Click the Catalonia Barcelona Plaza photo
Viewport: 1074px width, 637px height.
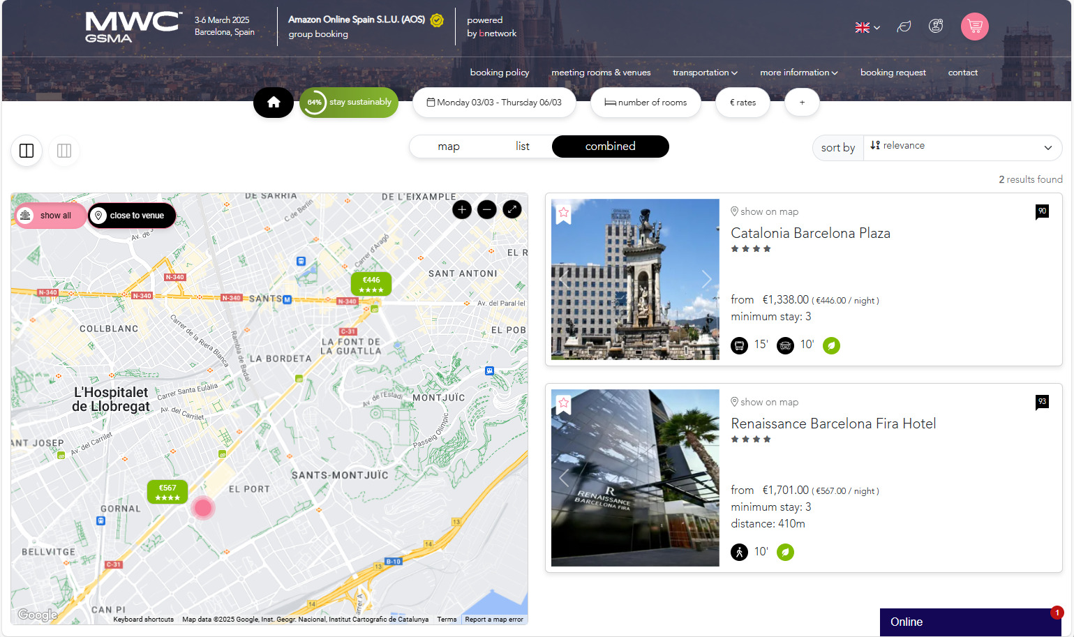tap(635, 279)
